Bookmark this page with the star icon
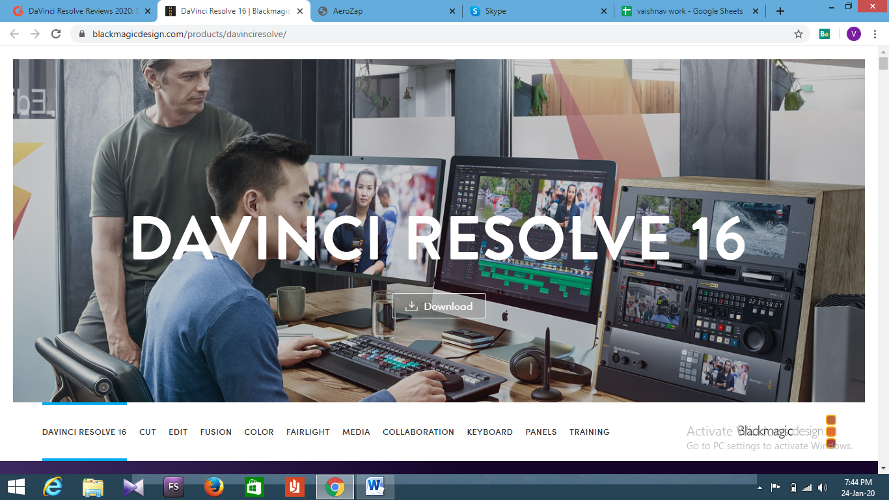 tap(799, 34)
